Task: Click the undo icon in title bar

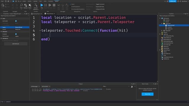Action: (x=18, y=1)
